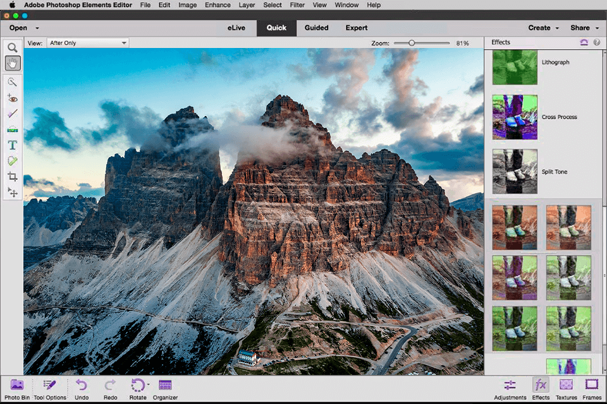Image resolution: width=607 pixels, height=404 pixels.
Task: Open the Enhance menu
Action: click(218, 5)
